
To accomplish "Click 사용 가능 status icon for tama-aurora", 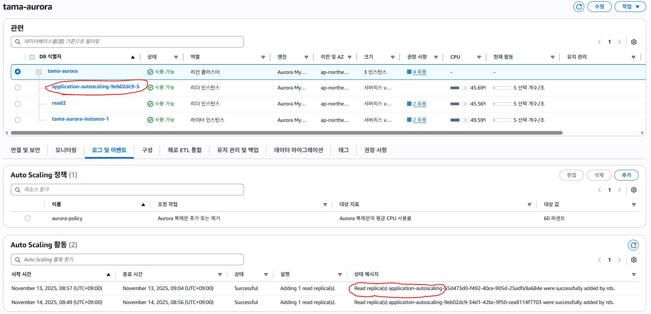I will 150,72.
